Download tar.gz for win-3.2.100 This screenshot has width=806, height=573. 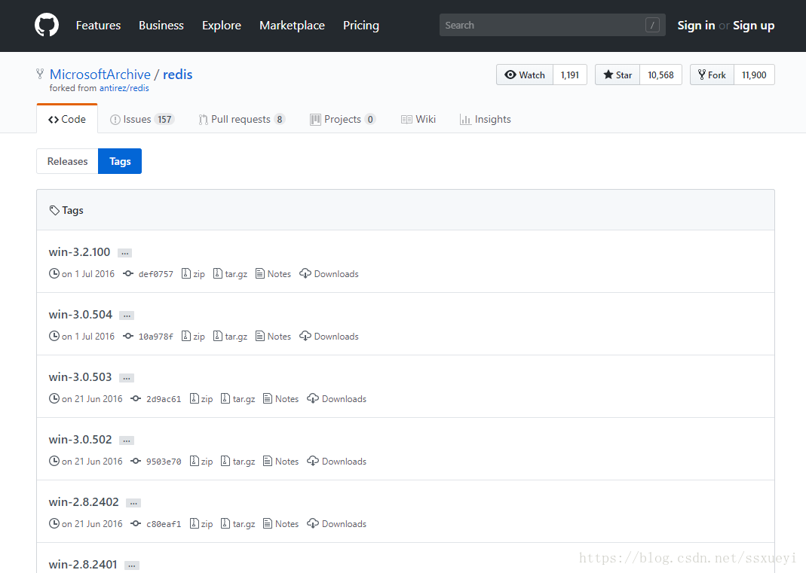230,273
